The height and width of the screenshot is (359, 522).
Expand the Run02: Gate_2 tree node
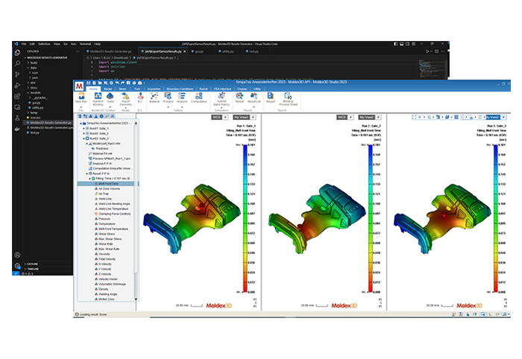click(x=84, y=133)
